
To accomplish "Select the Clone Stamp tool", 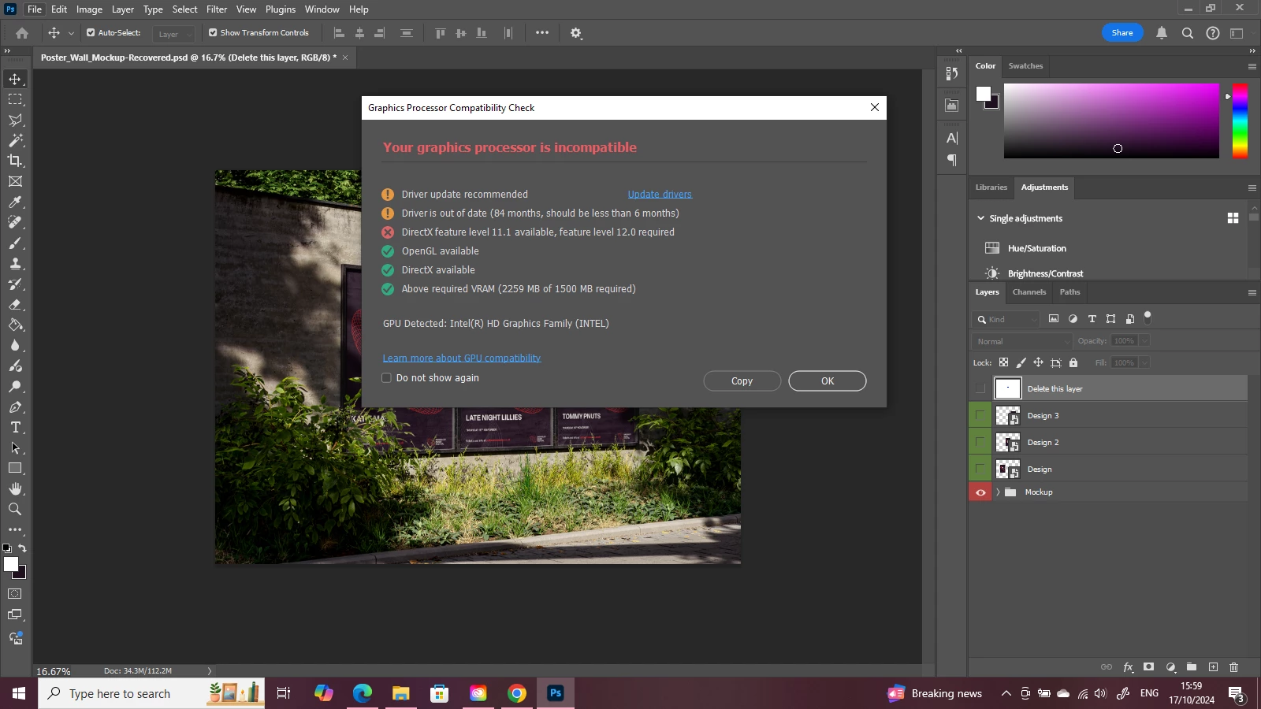I will click(15, 263).
